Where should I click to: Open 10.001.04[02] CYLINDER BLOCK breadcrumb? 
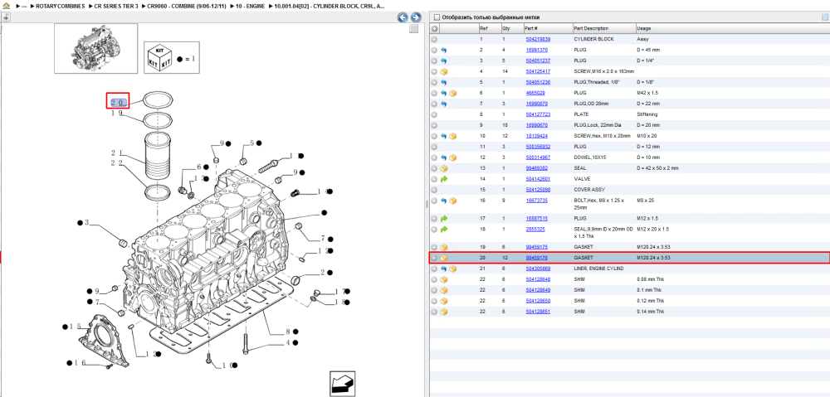click(330, 6)
